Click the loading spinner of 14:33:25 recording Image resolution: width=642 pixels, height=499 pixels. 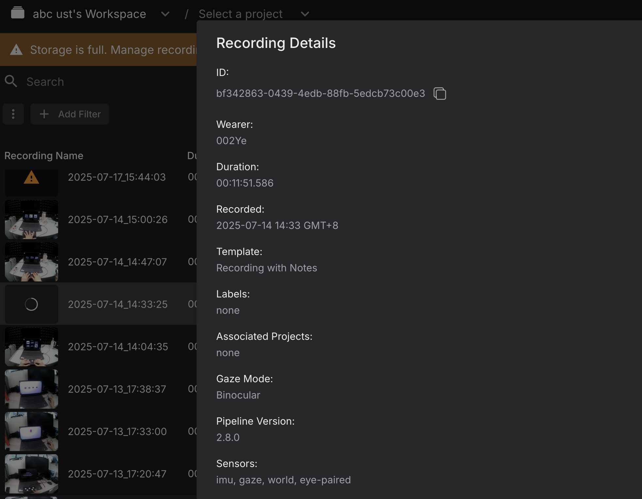click(31, 304)
